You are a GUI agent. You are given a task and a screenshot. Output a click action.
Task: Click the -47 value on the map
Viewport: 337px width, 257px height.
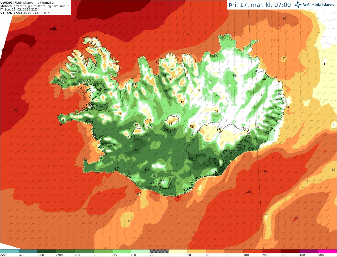(264, 79)
